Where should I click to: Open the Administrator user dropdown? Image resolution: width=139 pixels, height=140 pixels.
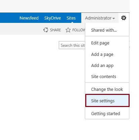tap(100, 18)
